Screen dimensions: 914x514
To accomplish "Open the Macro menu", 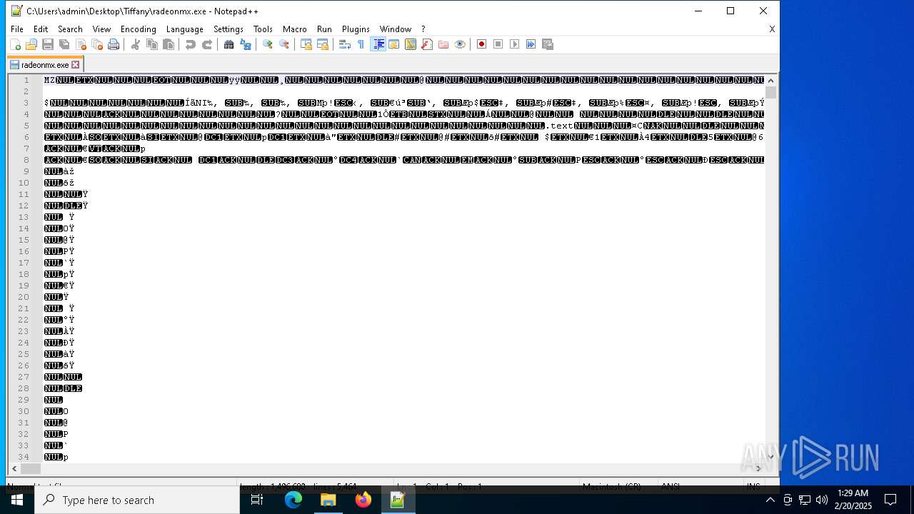I will click(294, 29).
